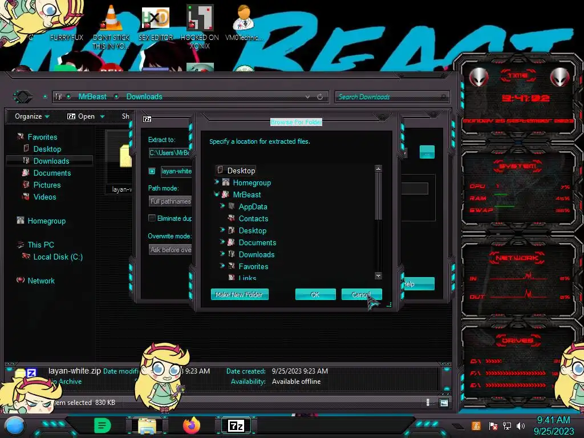Click the Open toolbar button in Explorer
Viewport: 584px width, 438px height.
81,116
